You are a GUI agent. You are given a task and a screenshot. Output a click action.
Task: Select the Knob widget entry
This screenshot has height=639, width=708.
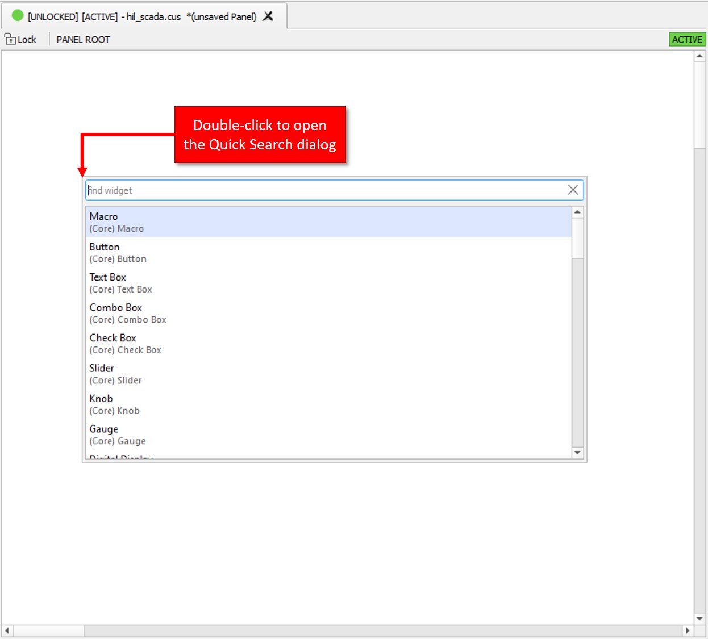[328, 404]
